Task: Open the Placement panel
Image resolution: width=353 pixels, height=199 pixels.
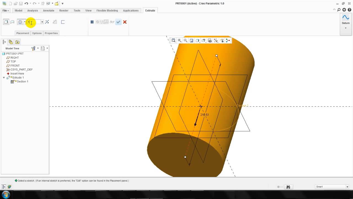Action: 23,33
